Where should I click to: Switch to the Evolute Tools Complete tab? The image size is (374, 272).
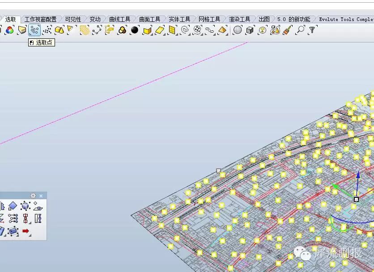(x=346, y=19)
